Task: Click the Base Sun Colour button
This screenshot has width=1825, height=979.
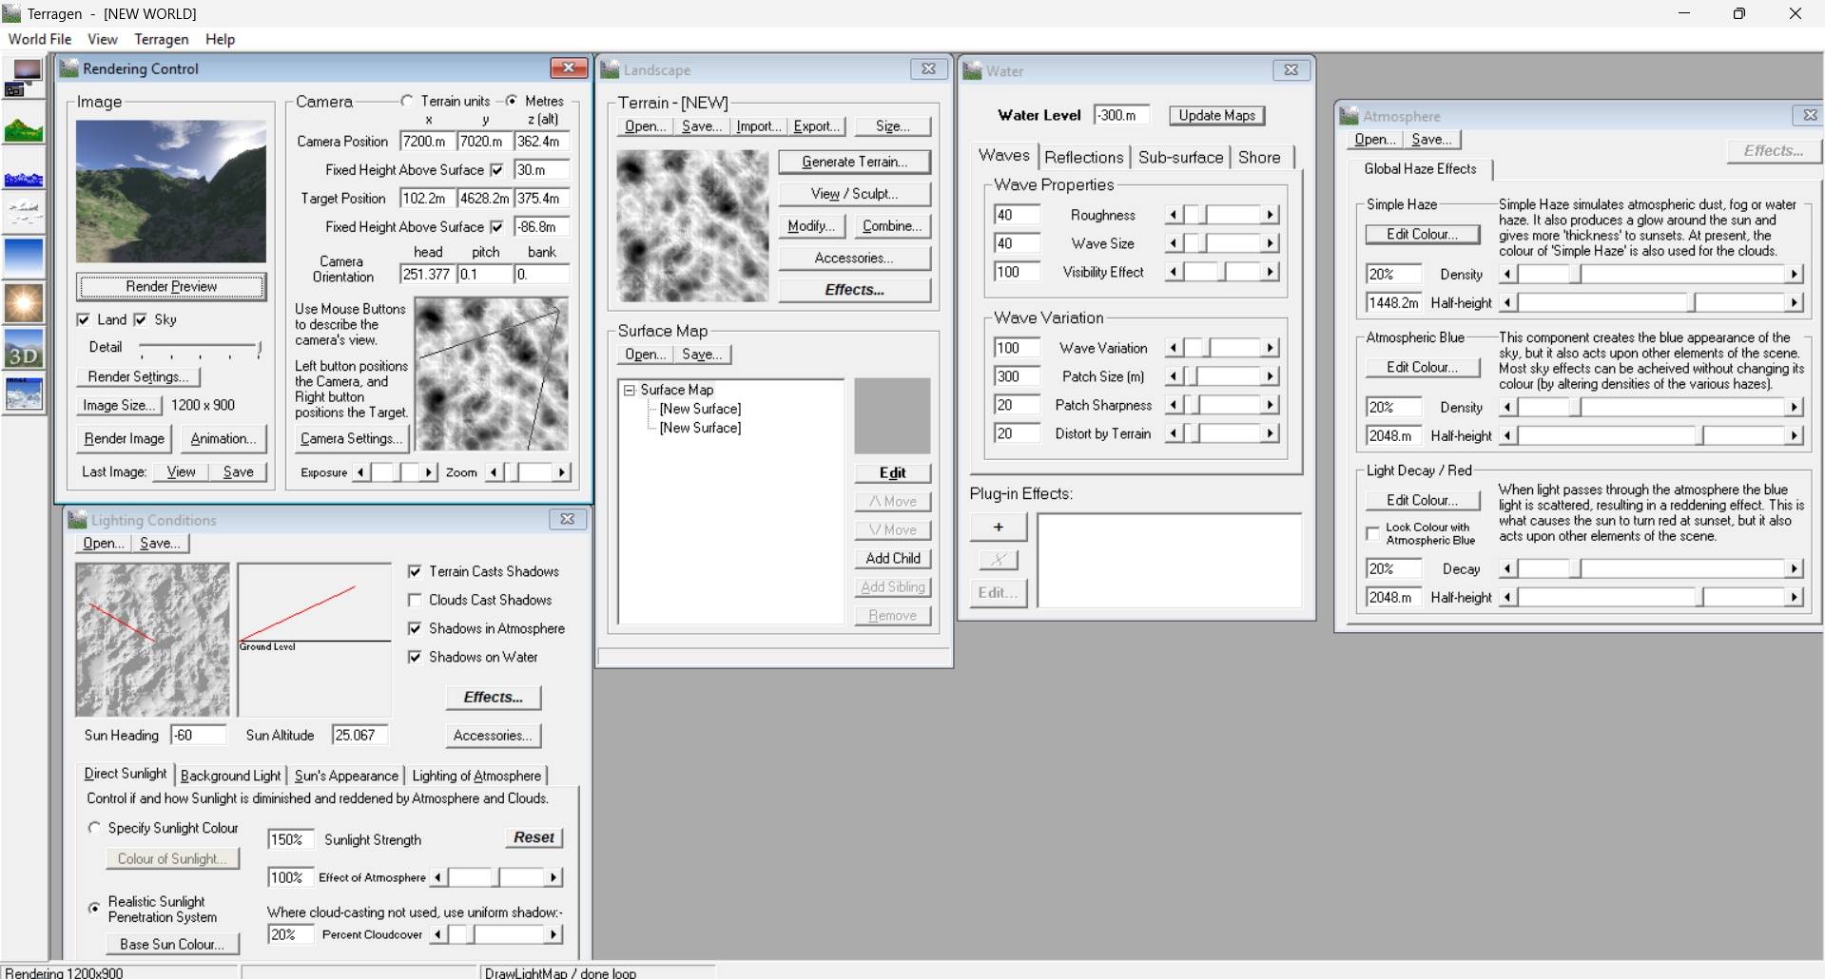Action: (172, 944)
